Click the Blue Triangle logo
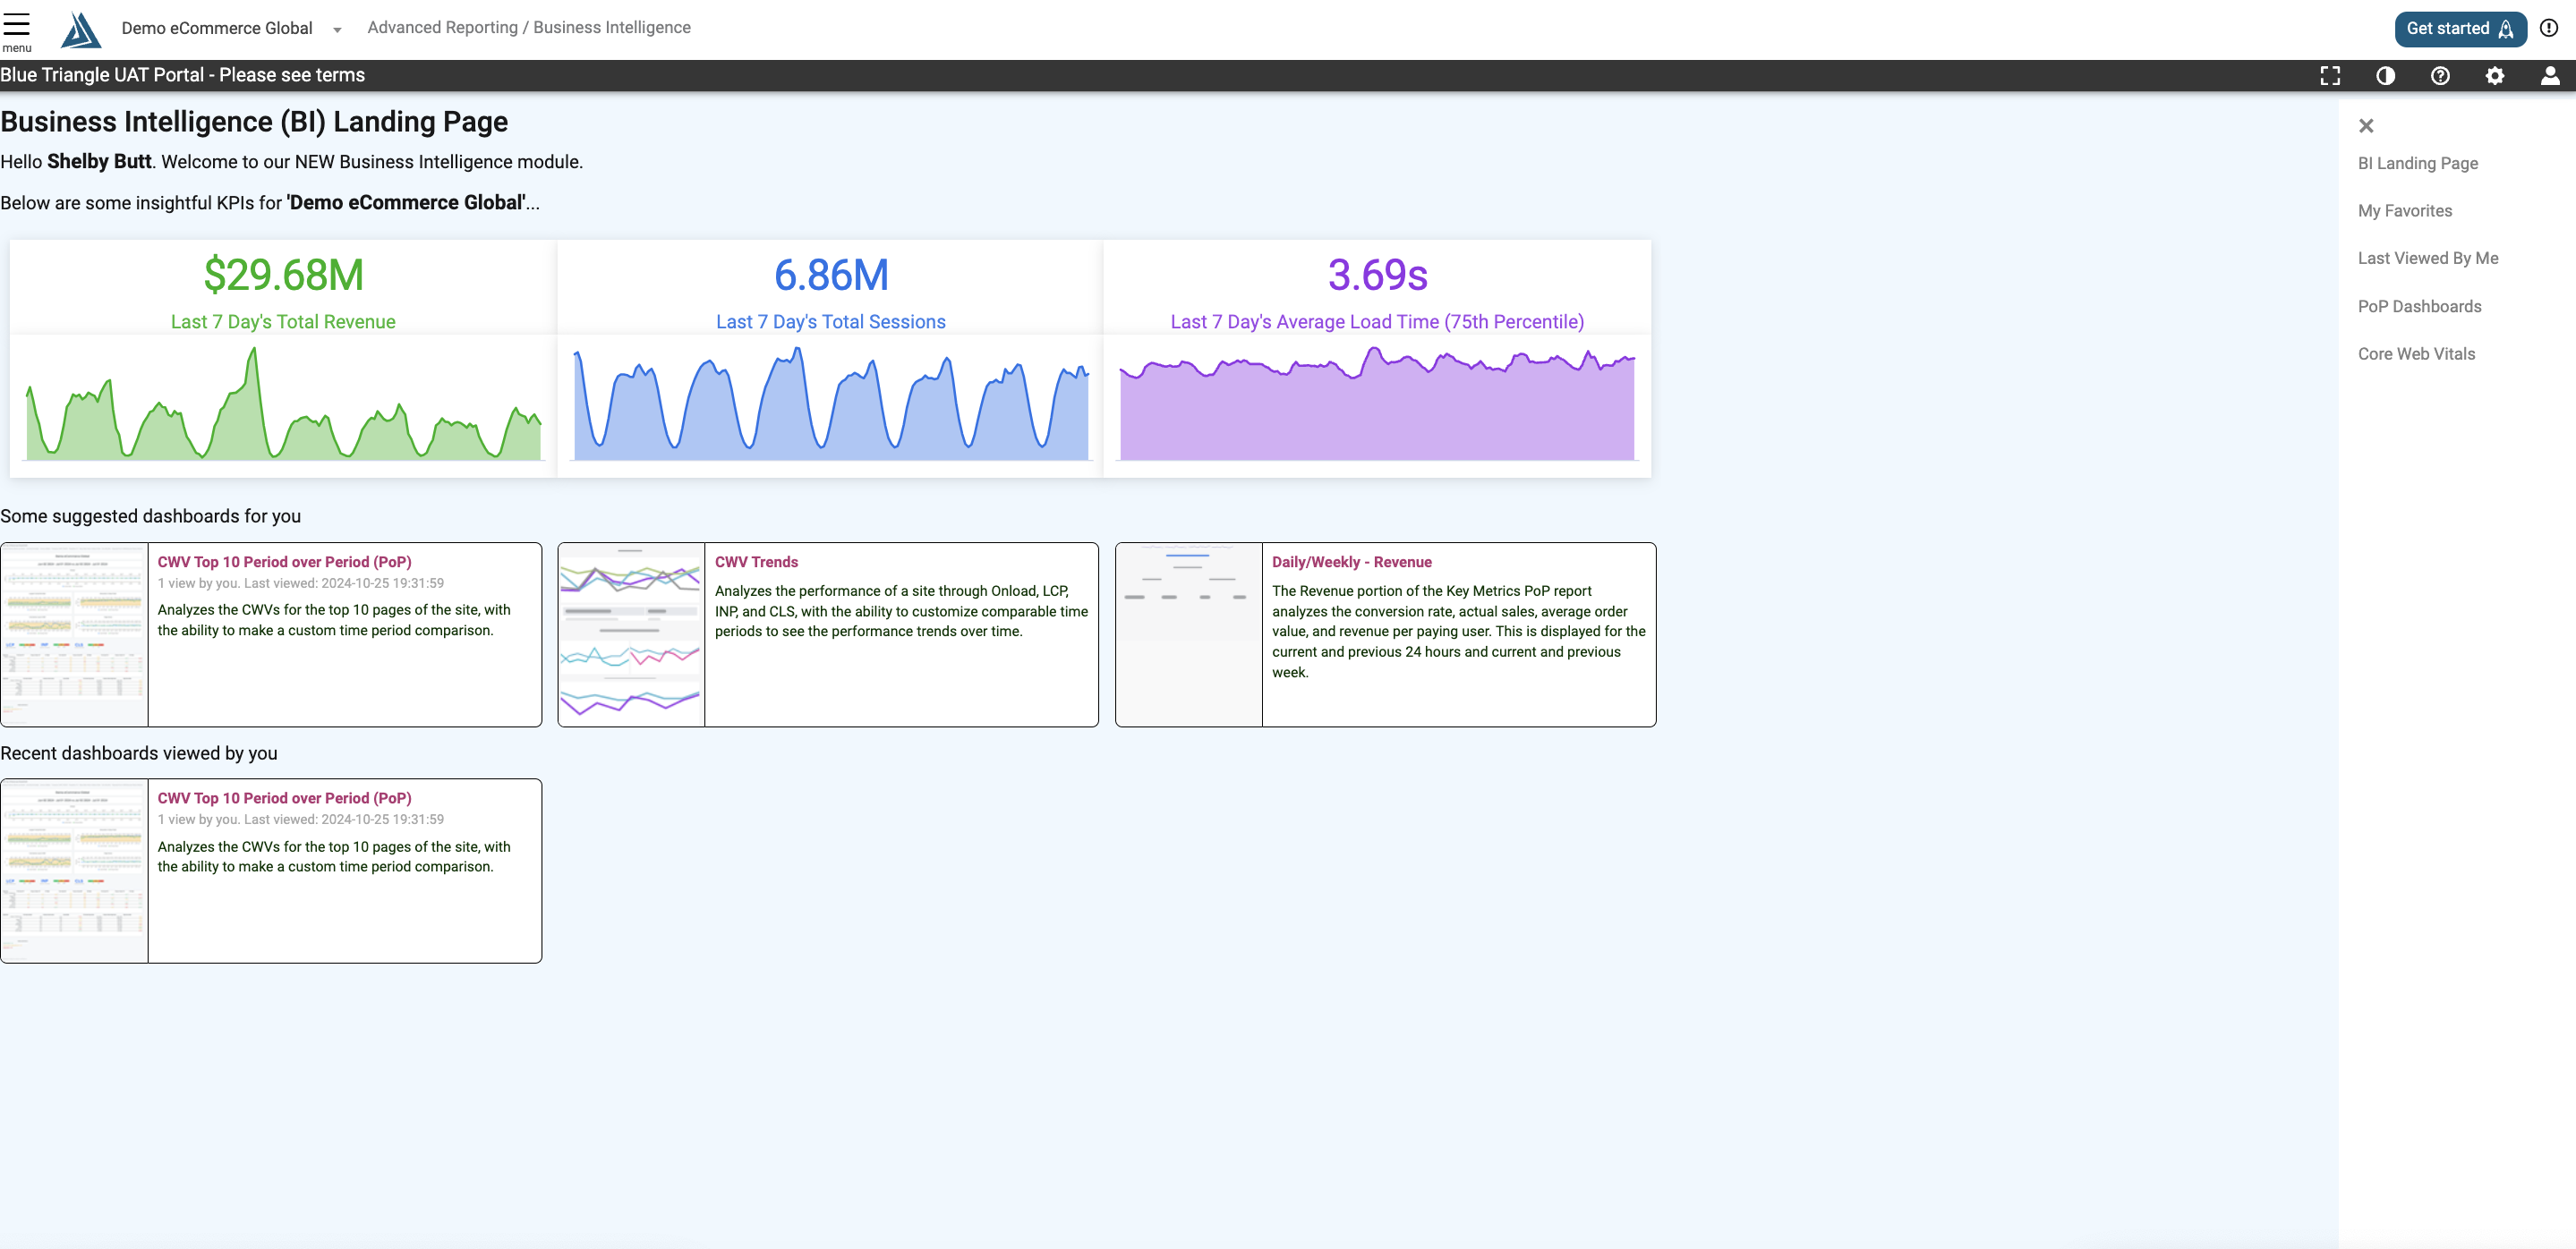This screenshot has height=1249, width=2576. (x=80, y=30)
